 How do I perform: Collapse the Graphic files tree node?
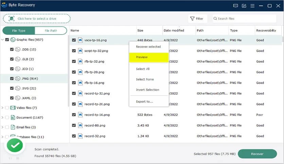[x=2, y=40]
